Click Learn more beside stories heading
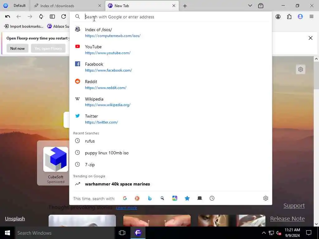This screenshot has width=319, height=239. (126, 208)
